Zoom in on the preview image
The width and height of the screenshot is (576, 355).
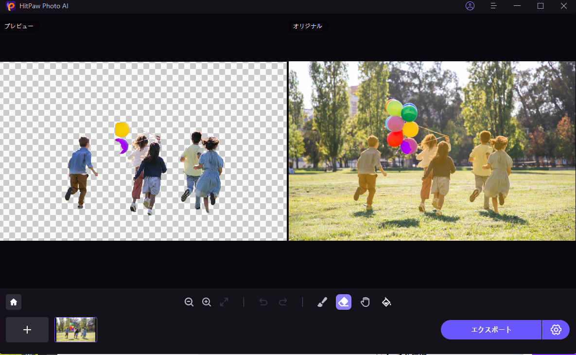(x=207, y=302)
